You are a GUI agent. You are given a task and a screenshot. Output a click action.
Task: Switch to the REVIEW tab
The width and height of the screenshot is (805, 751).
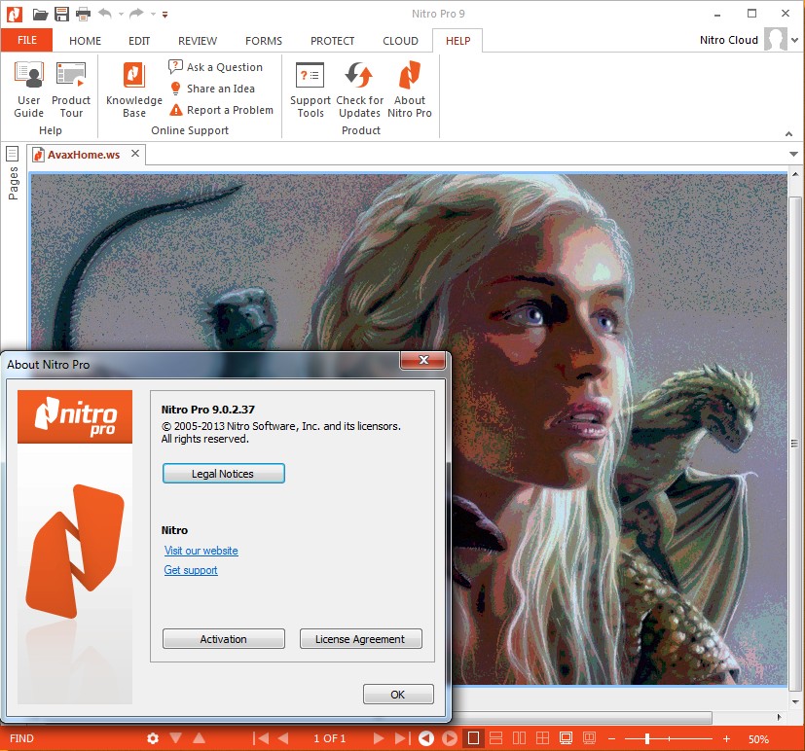click(x=198, y=41)
